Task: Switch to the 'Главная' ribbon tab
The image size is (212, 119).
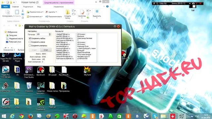Action: 15,7
